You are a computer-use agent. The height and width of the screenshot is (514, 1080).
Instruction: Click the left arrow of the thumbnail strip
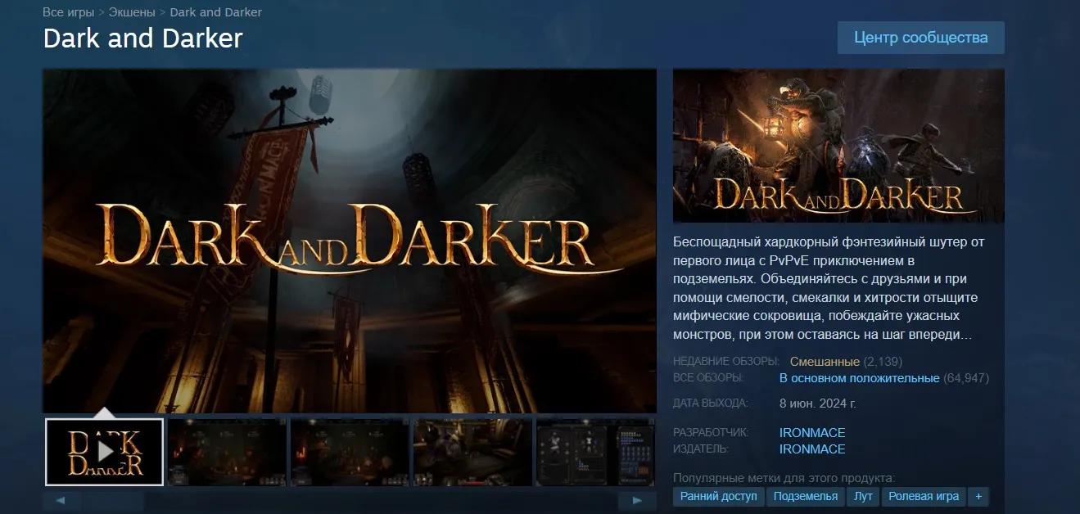(x=61, y=500)
